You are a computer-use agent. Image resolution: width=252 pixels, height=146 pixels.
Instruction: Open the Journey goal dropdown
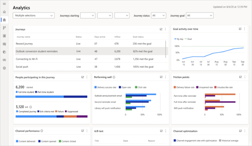pos(200,15)
